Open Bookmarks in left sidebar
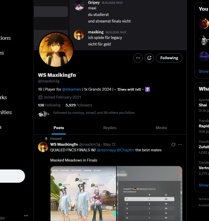The width and height of the screenshot is (209, 221). pos(3,97)
